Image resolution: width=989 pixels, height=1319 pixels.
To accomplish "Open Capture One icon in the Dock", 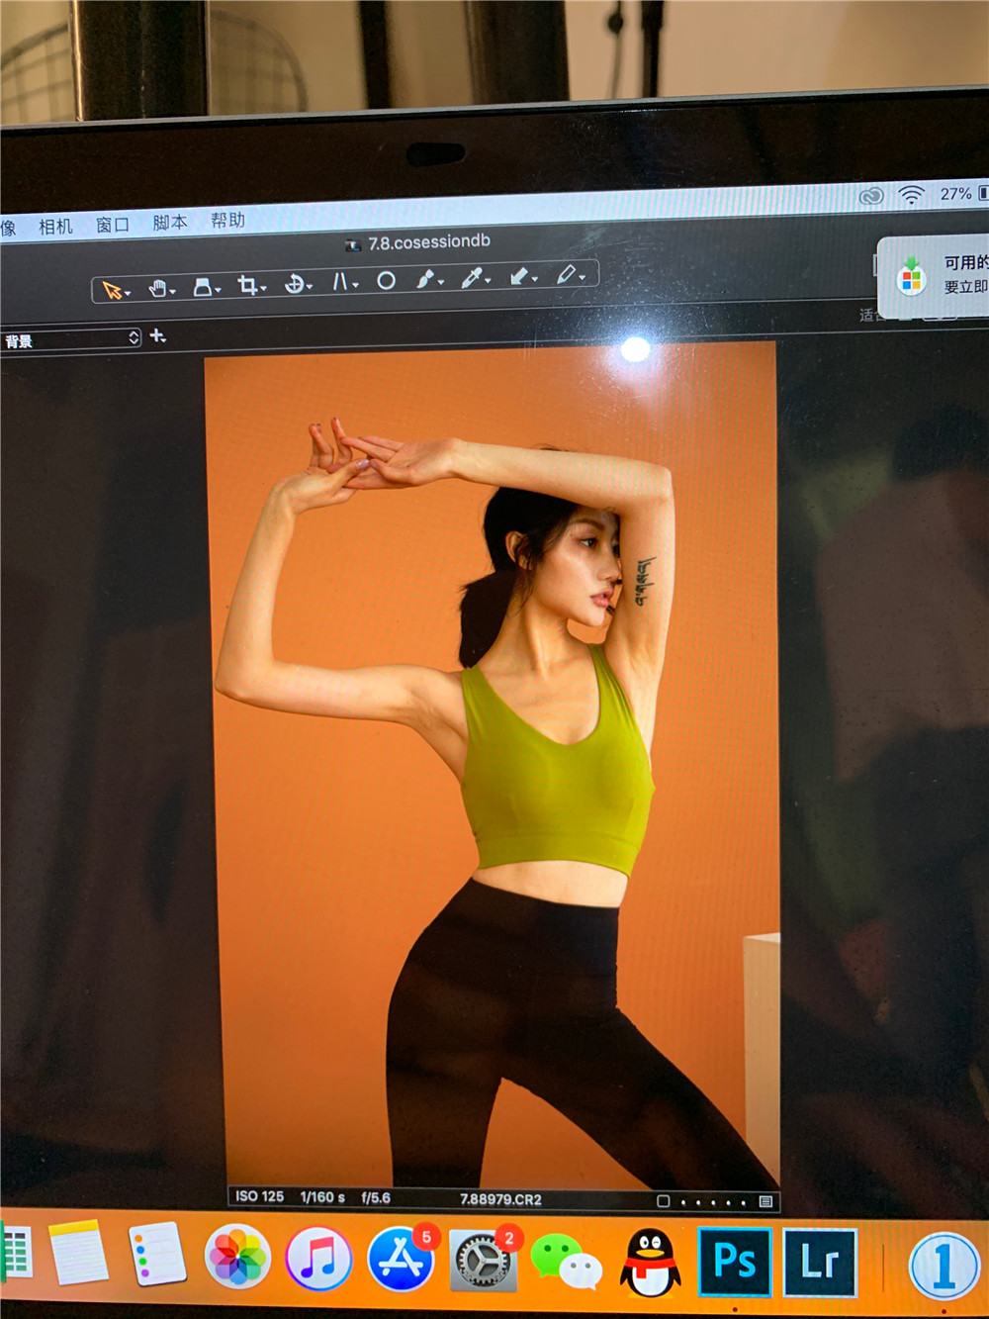I will [x=944, y=1266].
